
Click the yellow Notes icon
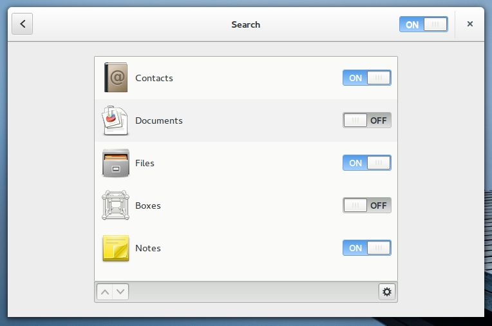pos(116,248)
